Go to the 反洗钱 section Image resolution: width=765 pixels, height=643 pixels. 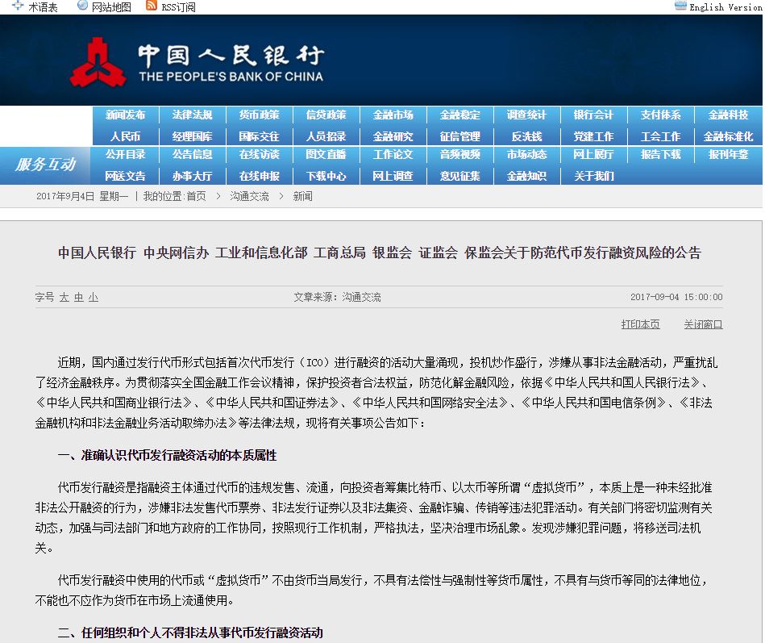pos(526,136)
